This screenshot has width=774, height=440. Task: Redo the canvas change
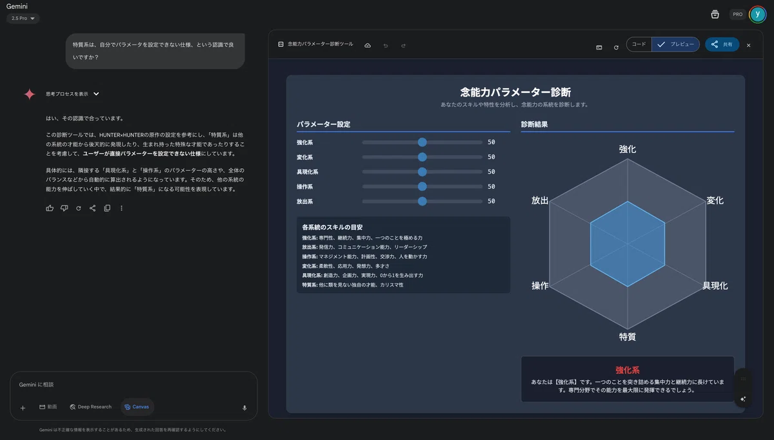(403, 46)
